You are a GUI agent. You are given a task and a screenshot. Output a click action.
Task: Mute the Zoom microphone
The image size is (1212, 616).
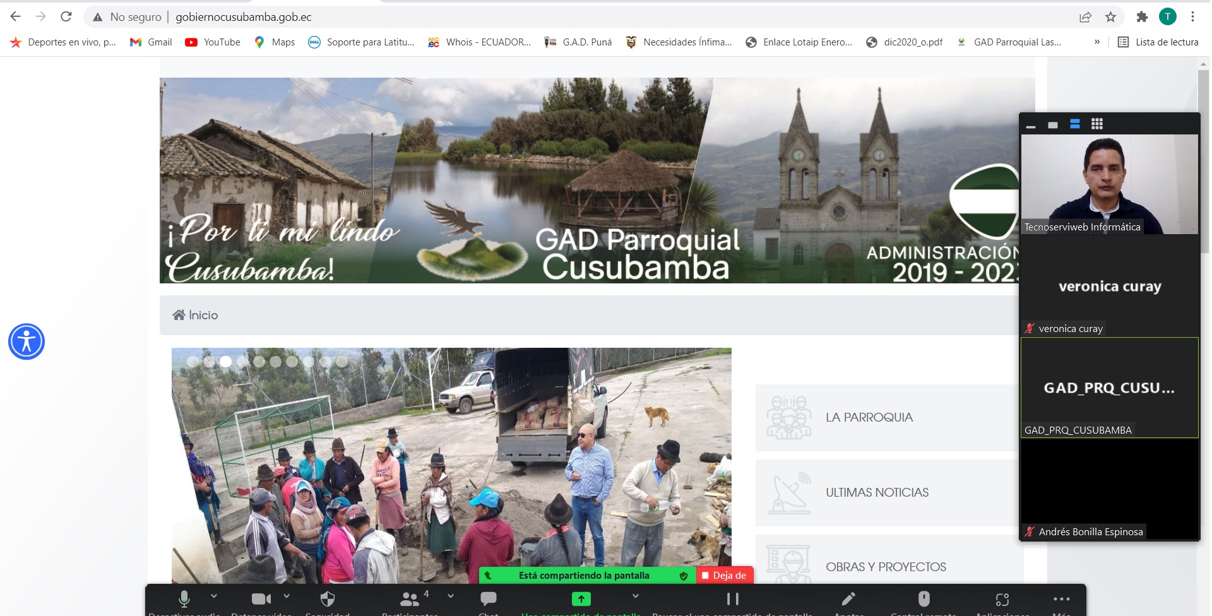(184, 598)
